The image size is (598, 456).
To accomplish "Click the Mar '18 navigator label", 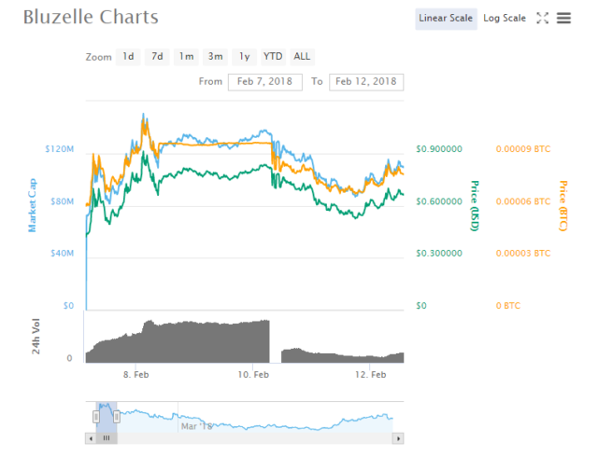I will [x=196, y=426].
